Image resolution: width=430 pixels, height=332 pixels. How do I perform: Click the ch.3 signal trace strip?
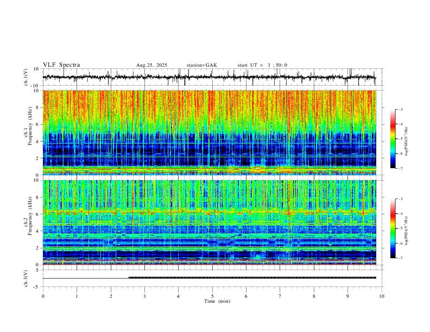tap(210, 278)
